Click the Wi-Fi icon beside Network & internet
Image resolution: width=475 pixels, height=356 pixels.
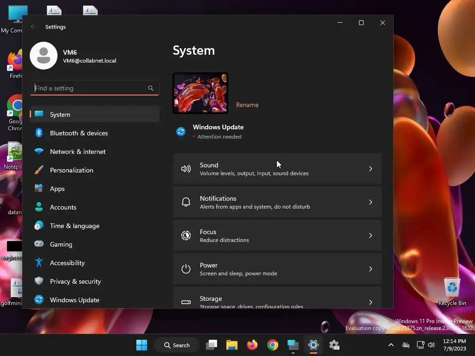39,151
